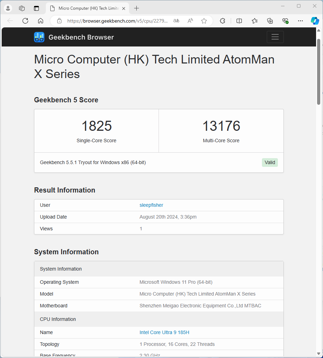The image size is (323, 358).
Task: Click the upload date August 20th 2024
Action: tap(168, 217)
